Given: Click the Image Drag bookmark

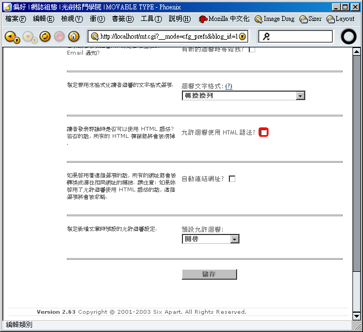Looking at the screenshot, I should (x=275, y=19).
